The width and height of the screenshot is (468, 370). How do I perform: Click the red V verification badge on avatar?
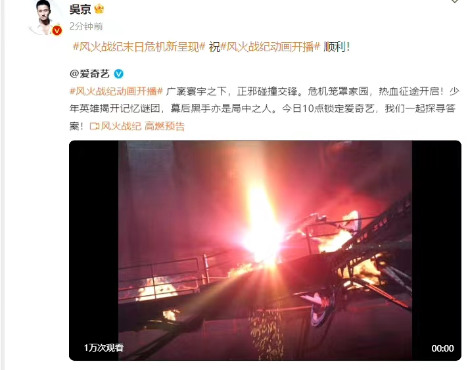pyautogui.click(x=57, y=30)
